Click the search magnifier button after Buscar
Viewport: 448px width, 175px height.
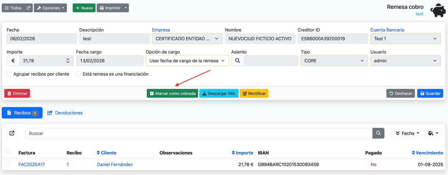tap(378, 133)
